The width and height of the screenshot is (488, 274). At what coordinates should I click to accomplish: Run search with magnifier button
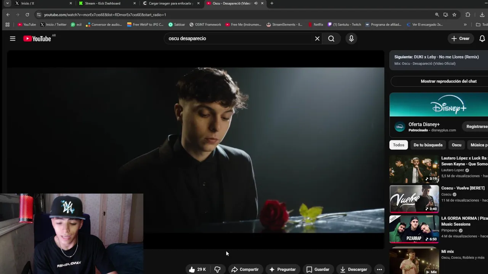(331, 38)
